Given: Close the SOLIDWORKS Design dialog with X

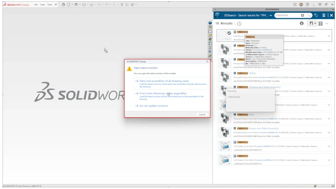Looking at the screenshot, I should coord(207,62).
